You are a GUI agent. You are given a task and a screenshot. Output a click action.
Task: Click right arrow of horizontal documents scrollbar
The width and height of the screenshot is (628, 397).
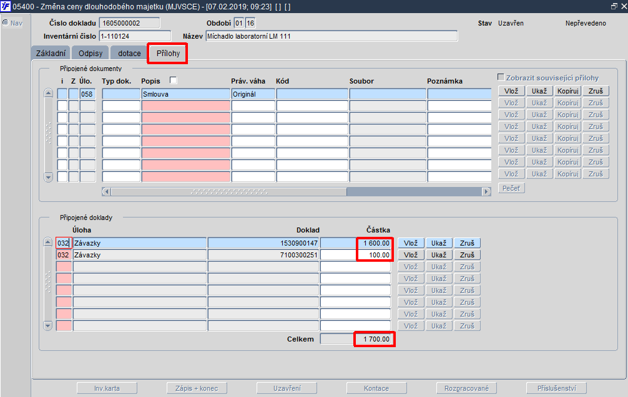tap(486, 191)
